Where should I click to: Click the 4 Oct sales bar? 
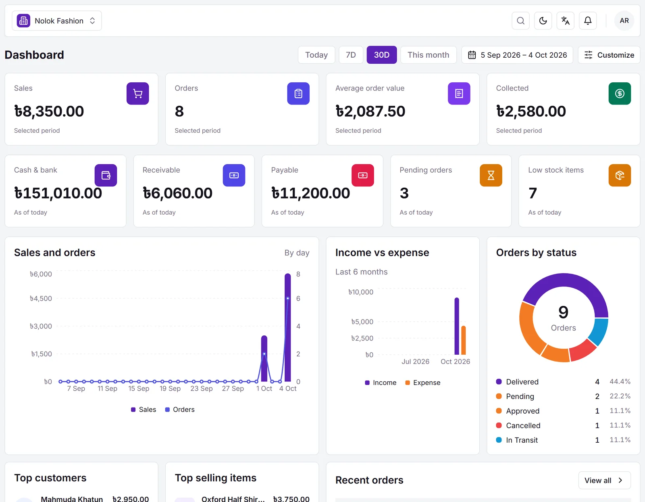(x=288, y=327)
